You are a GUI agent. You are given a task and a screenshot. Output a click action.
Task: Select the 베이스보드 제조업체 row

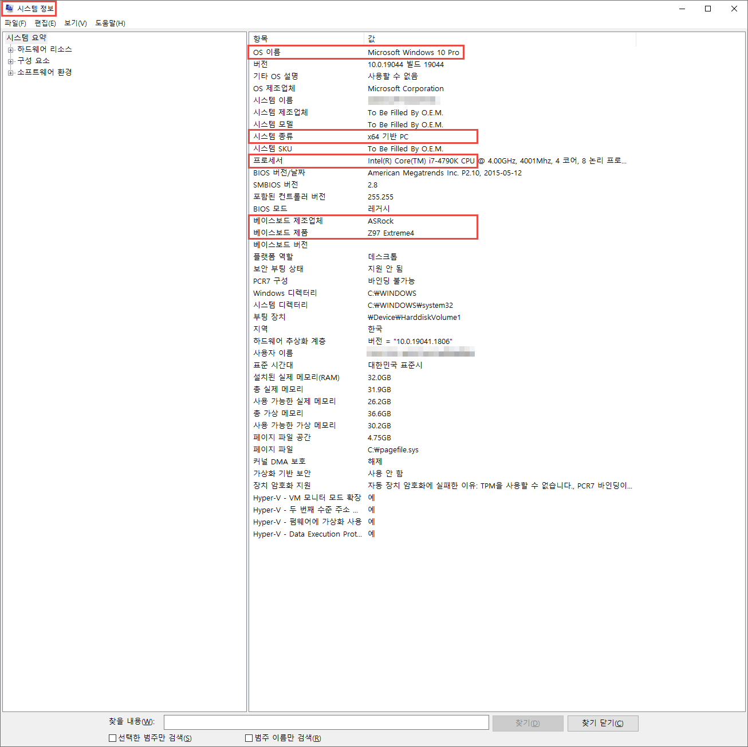click(x=443, y=221)
